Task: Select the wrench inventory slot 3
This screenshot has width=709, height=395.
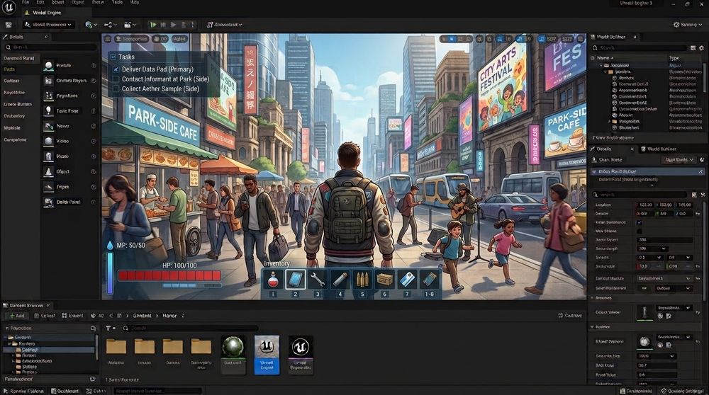Action: 318,280
